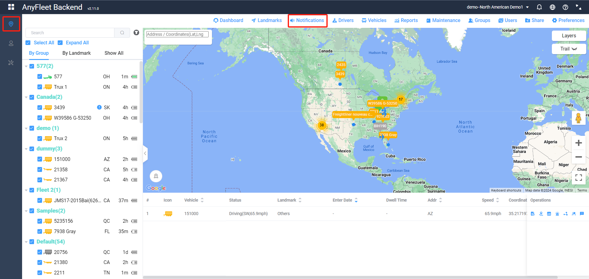Switch to the By Landmark tab
The width and height of the screenshot is (589, 279).
pos(76,53)
